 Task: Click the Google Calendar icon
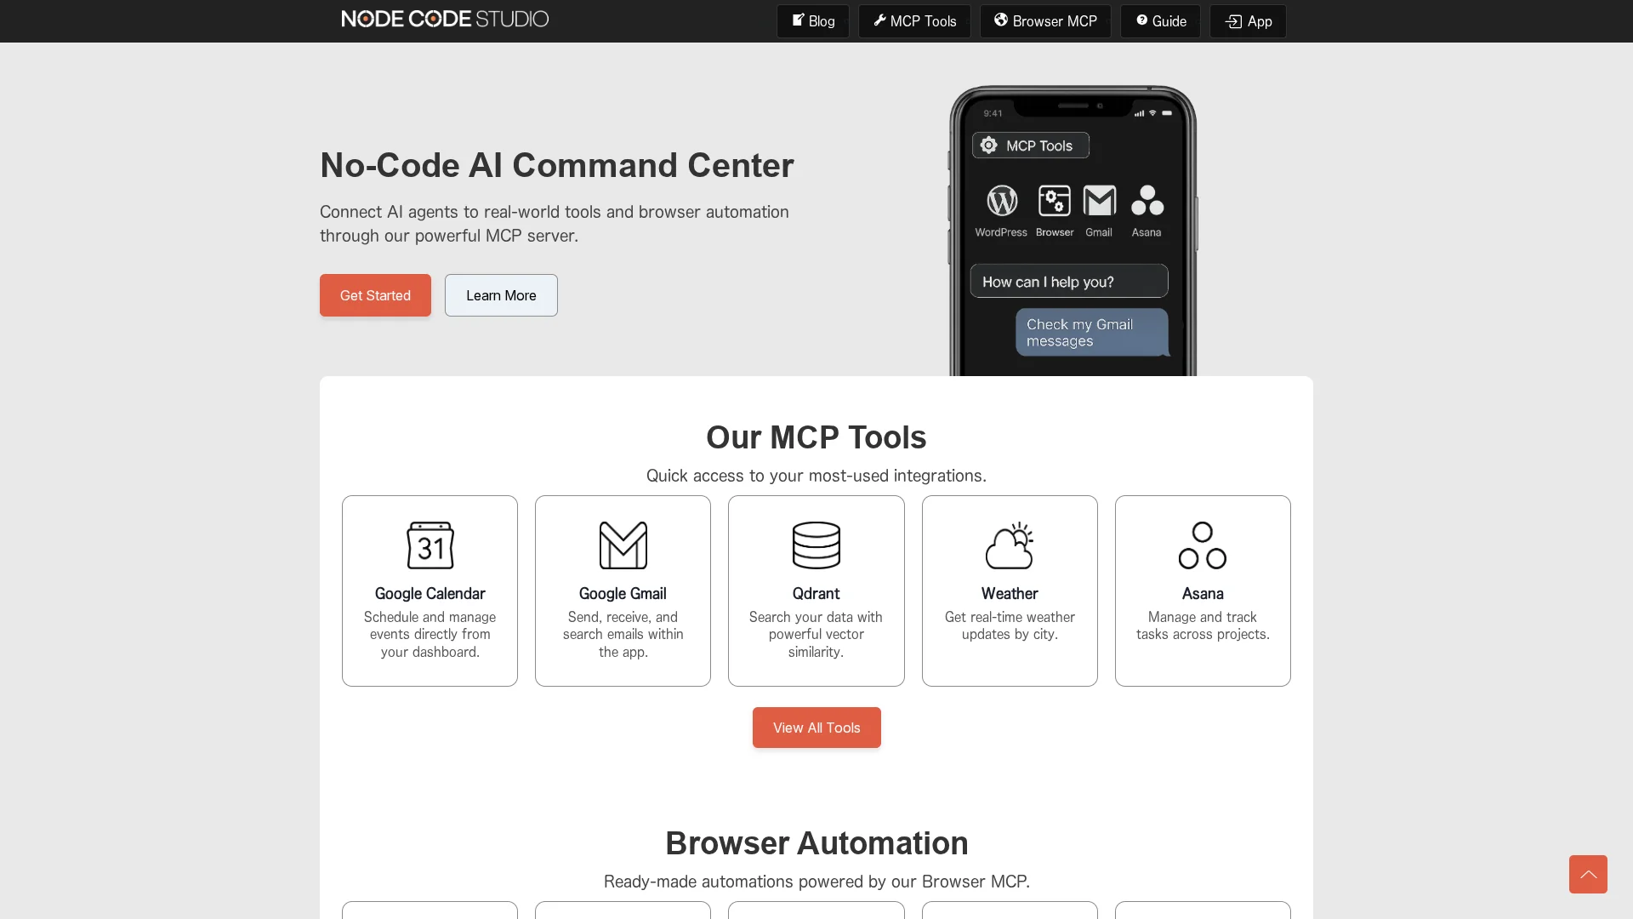430,545
